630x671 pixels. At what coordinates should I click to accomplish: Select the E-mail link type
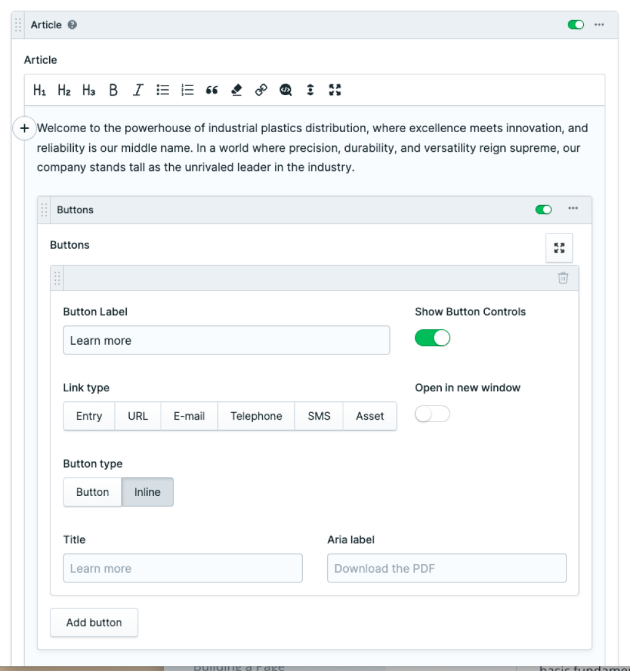coord(189,416)
